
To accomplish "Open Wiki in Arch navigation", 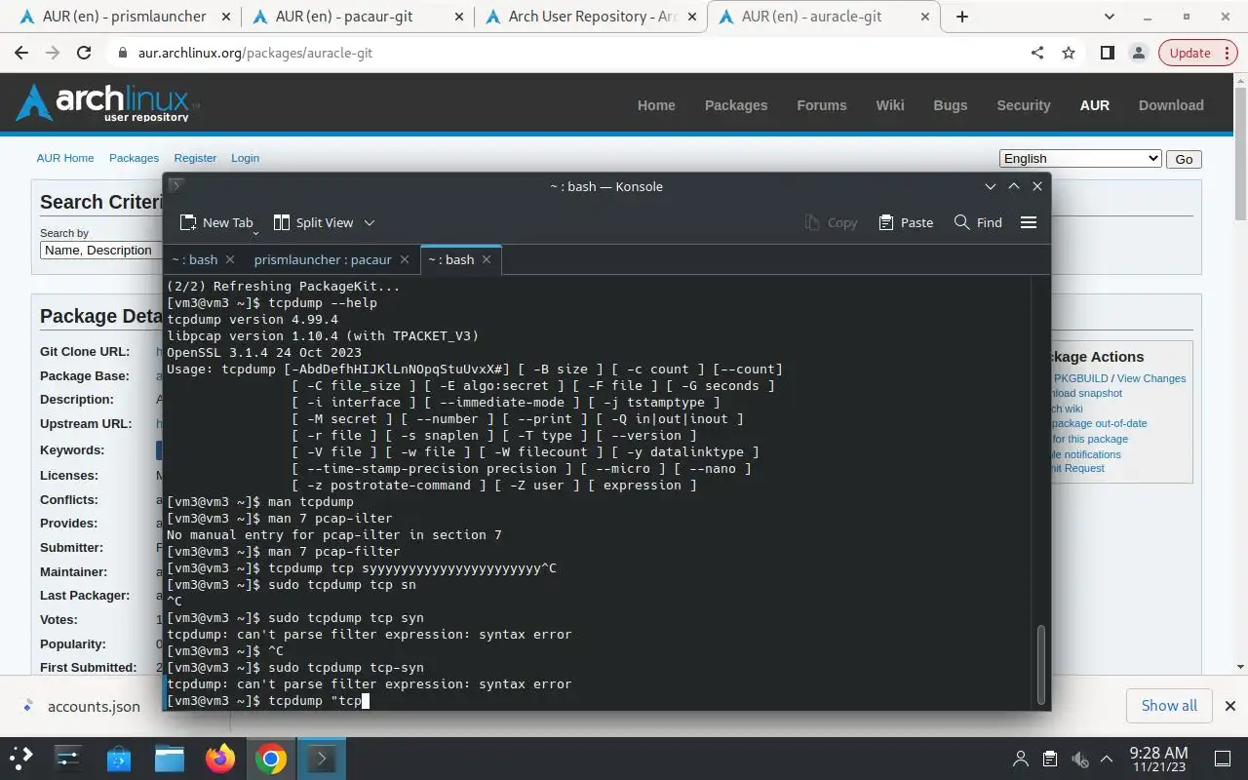I will [890, 105].
